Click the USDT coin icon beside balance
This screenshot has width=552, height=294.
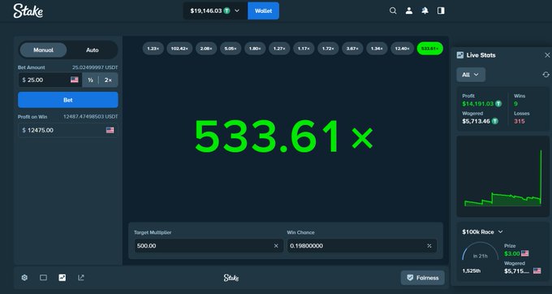(x=227, y=11)
